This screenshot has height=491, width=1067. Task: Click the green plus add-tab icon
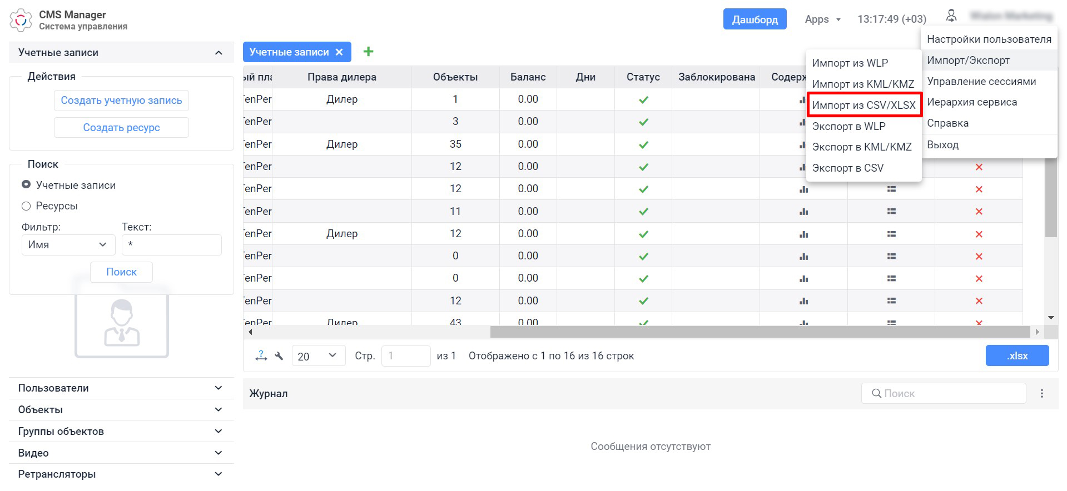(368, 52)
